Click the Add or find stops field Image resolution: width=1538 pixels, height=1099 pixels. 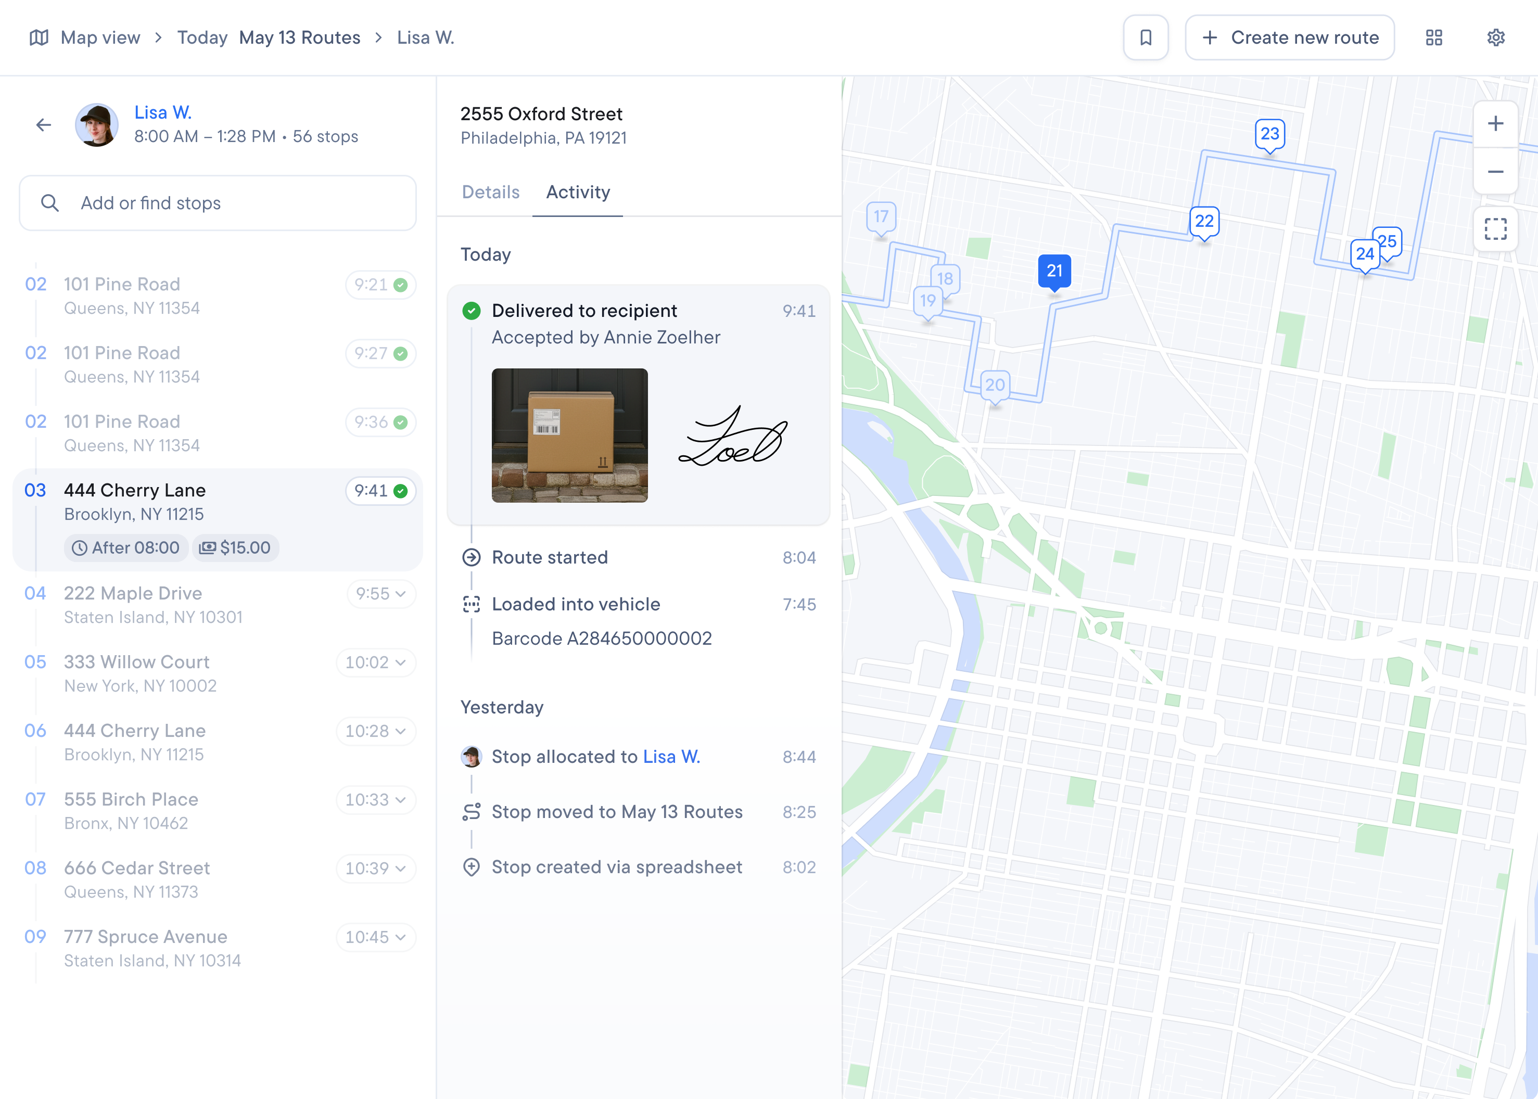[x=218, y=203]
